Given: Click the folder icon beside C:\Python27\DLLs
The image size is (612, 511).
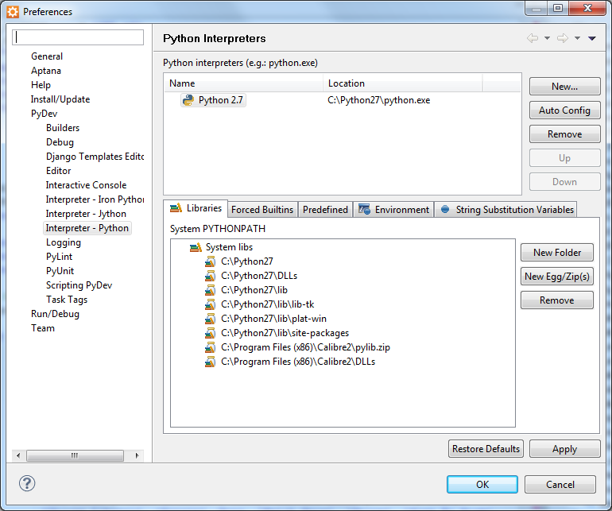Looking at the screenshot, I should pyautogui.click(x=210, y=276).
